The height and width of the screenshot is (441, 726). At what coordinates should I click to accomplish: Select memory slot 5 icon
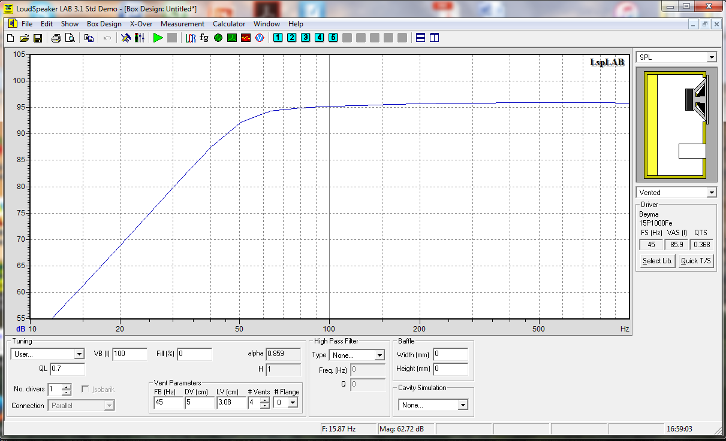pos(333,38)
